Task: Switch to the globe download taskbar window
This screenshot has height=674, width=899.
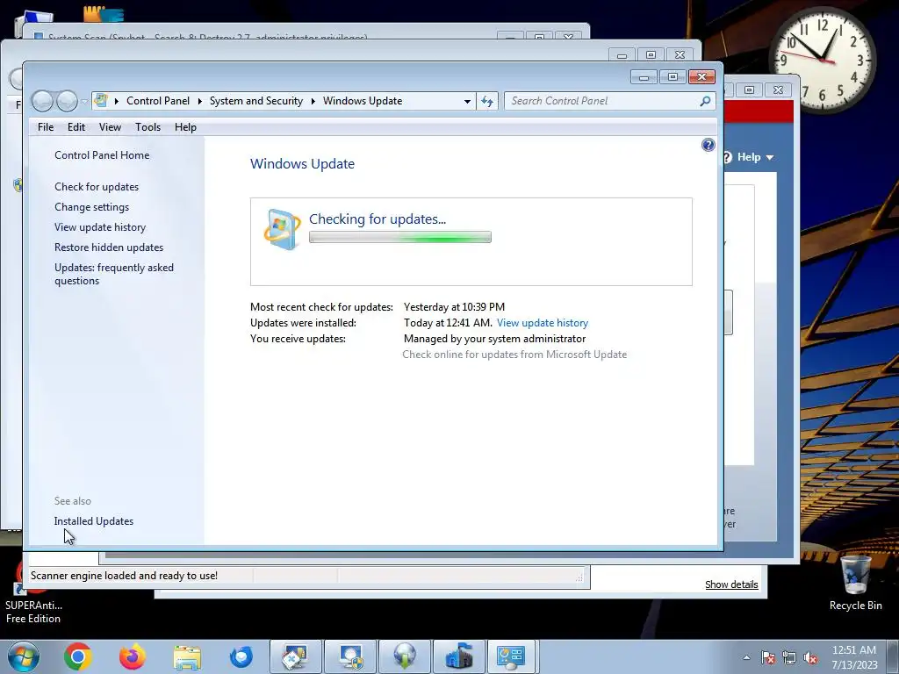Action: point(405,656)
